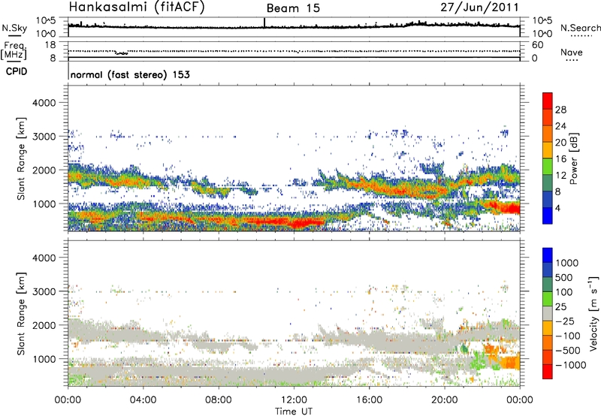The height and width of the screenshot is (416, 601).
Task: Click the tall noise spike in the N.Sky plot
Action: [x=264, y=23]
